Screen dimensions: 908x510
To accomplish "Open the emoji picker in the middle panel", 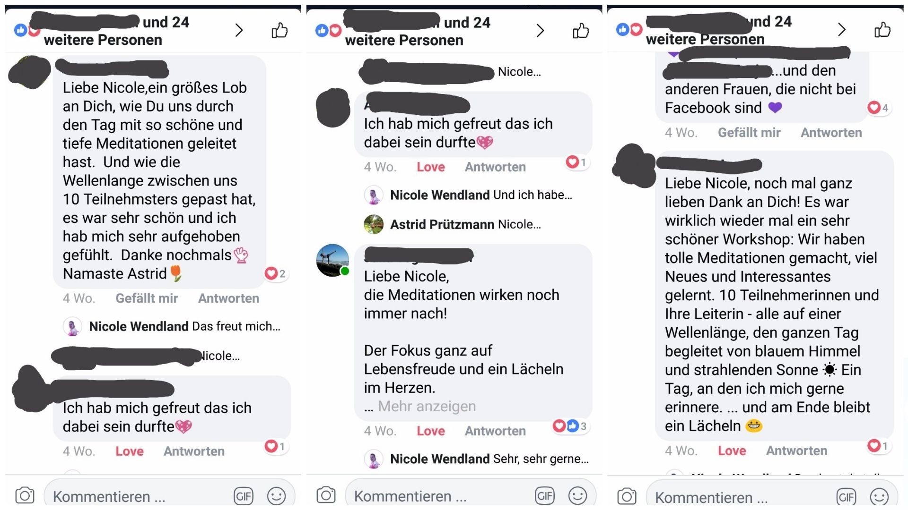I will (577, 496).
